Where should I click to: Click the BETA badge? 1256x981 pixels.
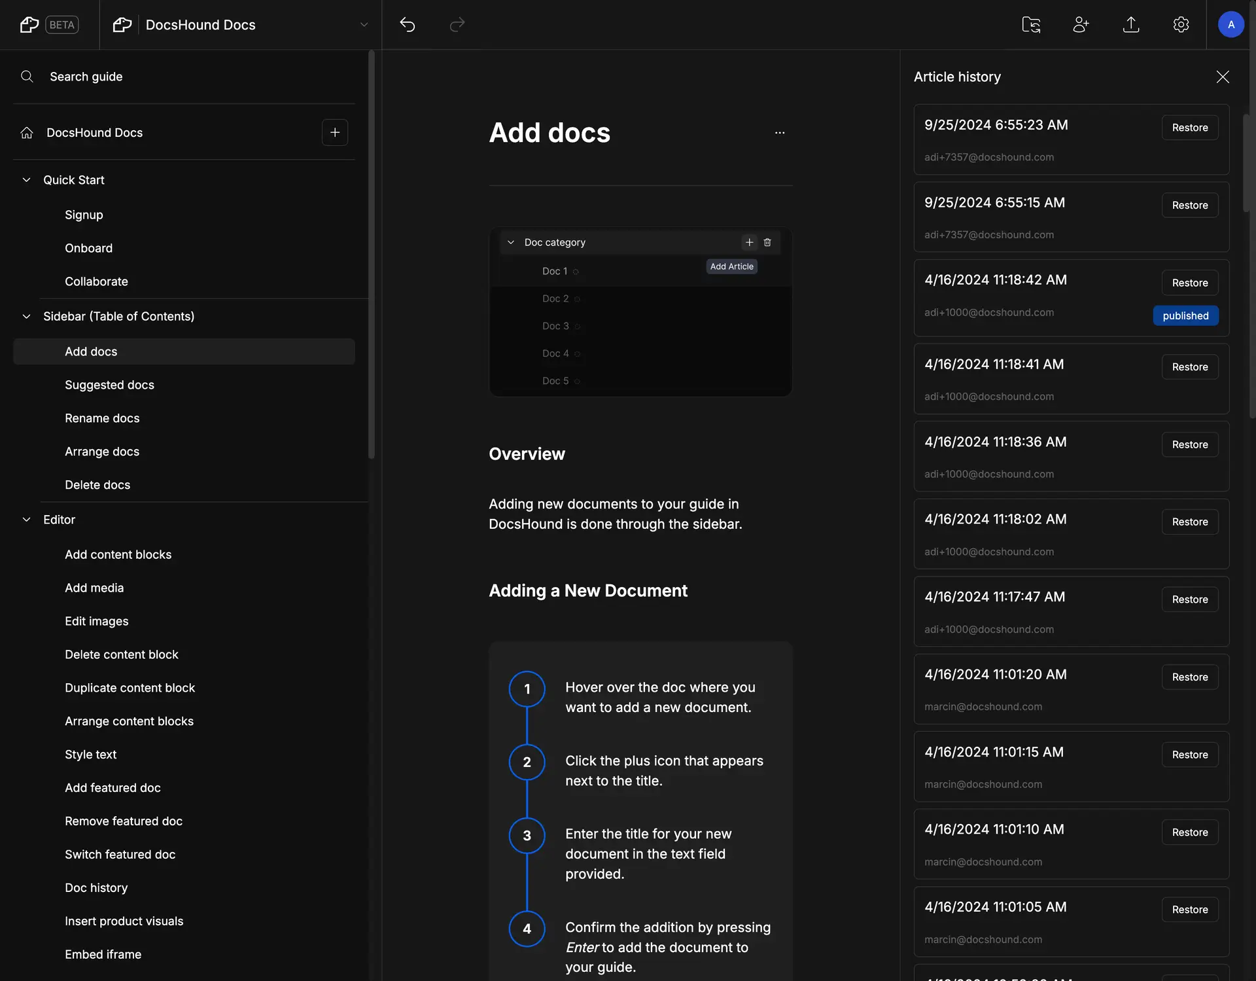point(62,25)
